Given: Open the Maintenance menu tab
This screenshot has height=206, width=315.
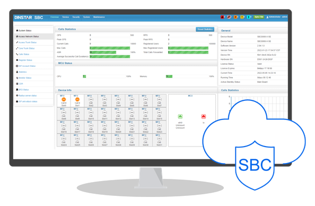Looking at the screenshot, I should point(99,17).
